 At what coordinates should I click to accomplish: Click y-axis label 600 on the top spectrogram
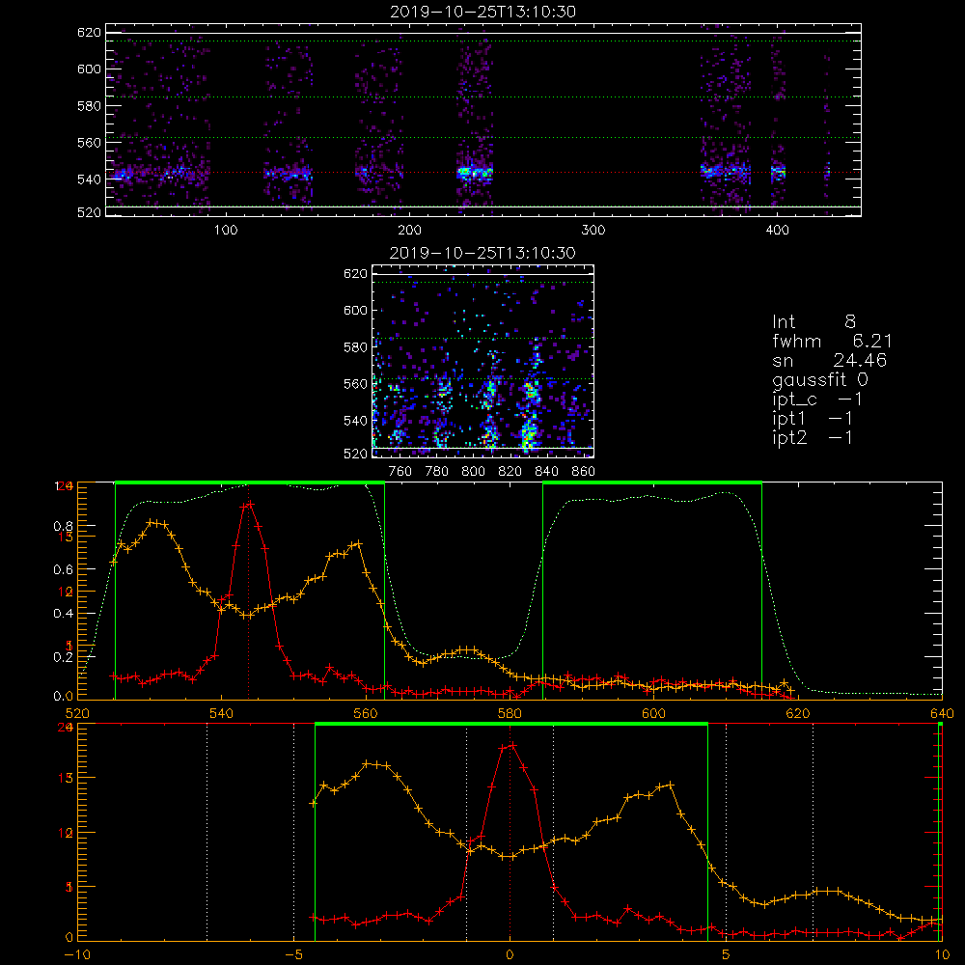click(89, 69)
